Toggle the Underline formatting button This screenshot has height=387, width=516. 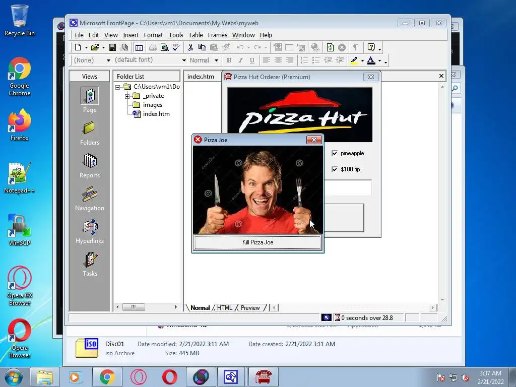[252, 60]
